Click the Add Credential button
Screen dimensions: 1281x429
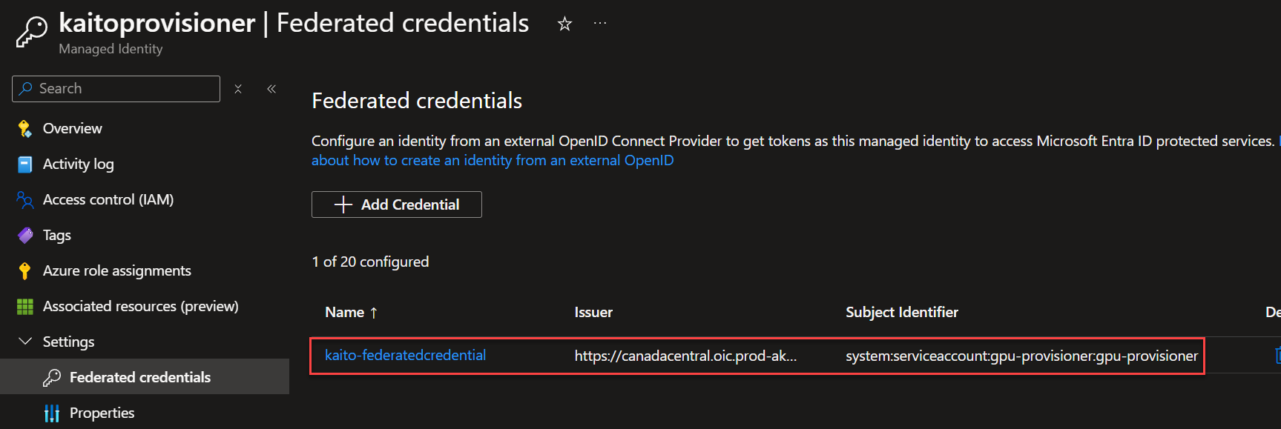point(396,204)
